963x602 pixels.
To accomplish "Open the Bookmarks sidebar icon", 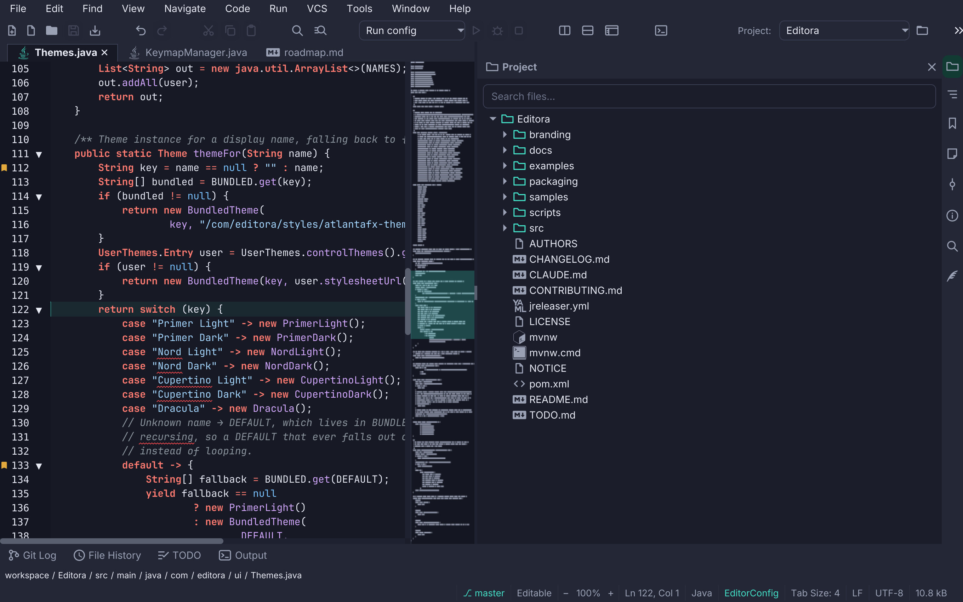I will 952,124.
